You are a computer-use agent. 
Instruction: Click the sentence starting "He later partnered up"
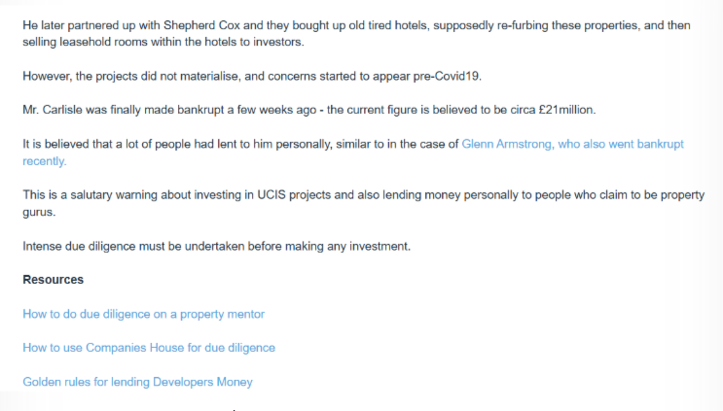coord(356,34)
